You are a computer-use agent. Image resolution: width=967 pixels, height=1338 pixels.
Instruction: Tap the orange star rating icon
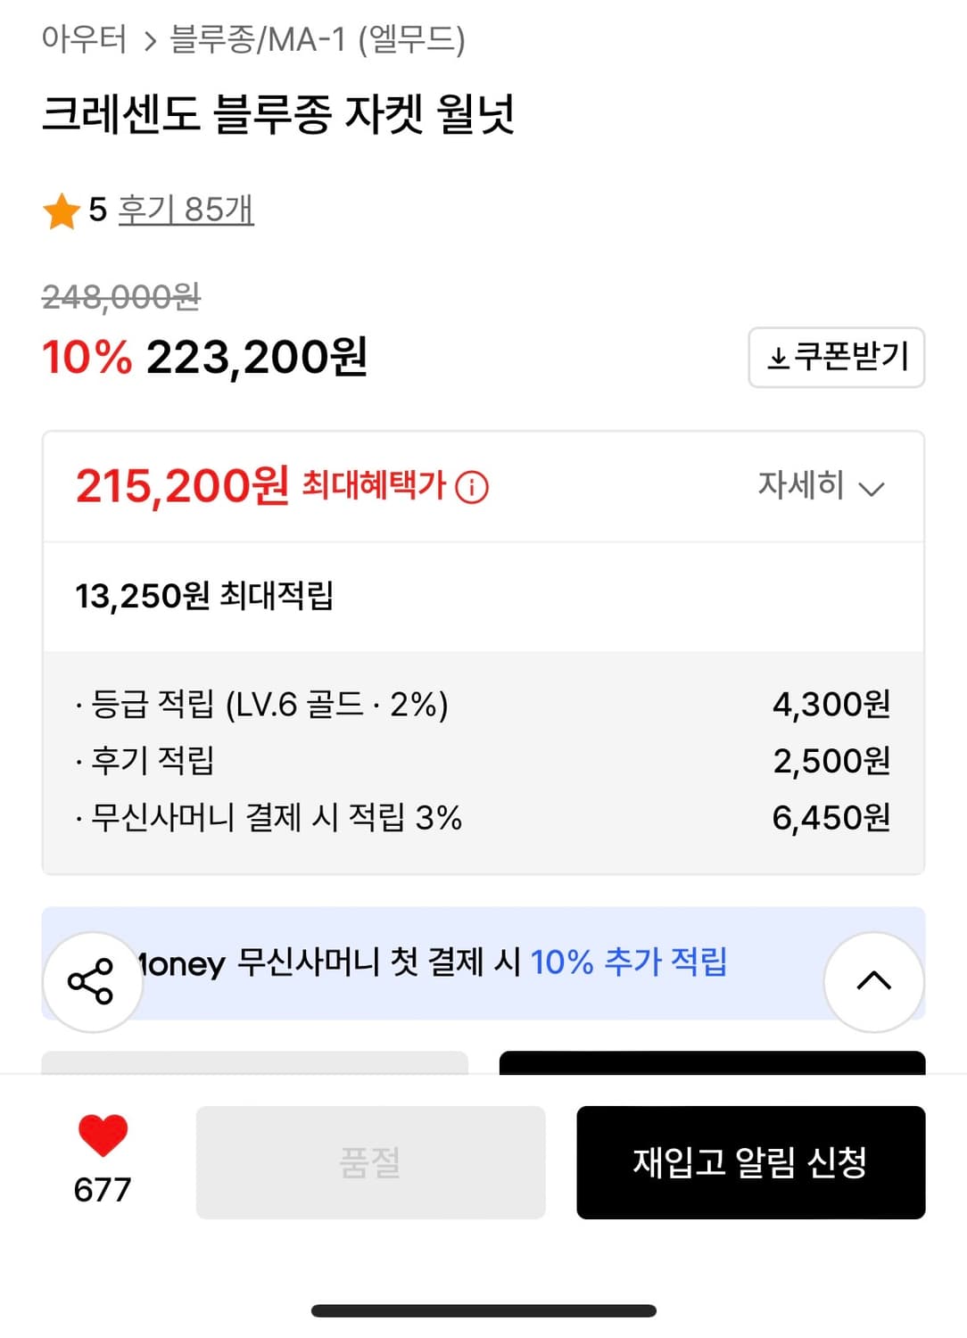pyautogui.click(x=62, y=211)
